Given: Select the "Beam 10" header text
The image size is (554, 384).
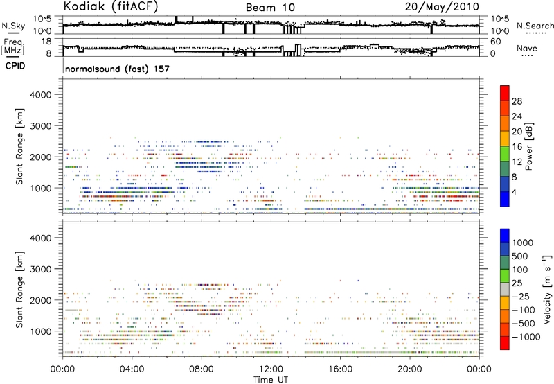Looking at the screenshot, I should coord(270,8).
